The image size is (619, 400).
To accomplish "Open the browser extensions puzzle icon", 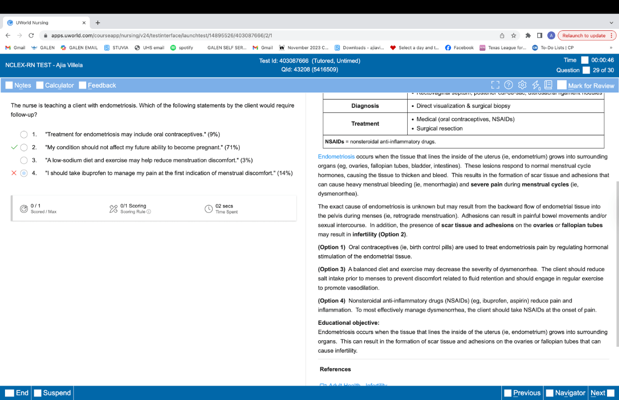I will [x=528, y=35].
